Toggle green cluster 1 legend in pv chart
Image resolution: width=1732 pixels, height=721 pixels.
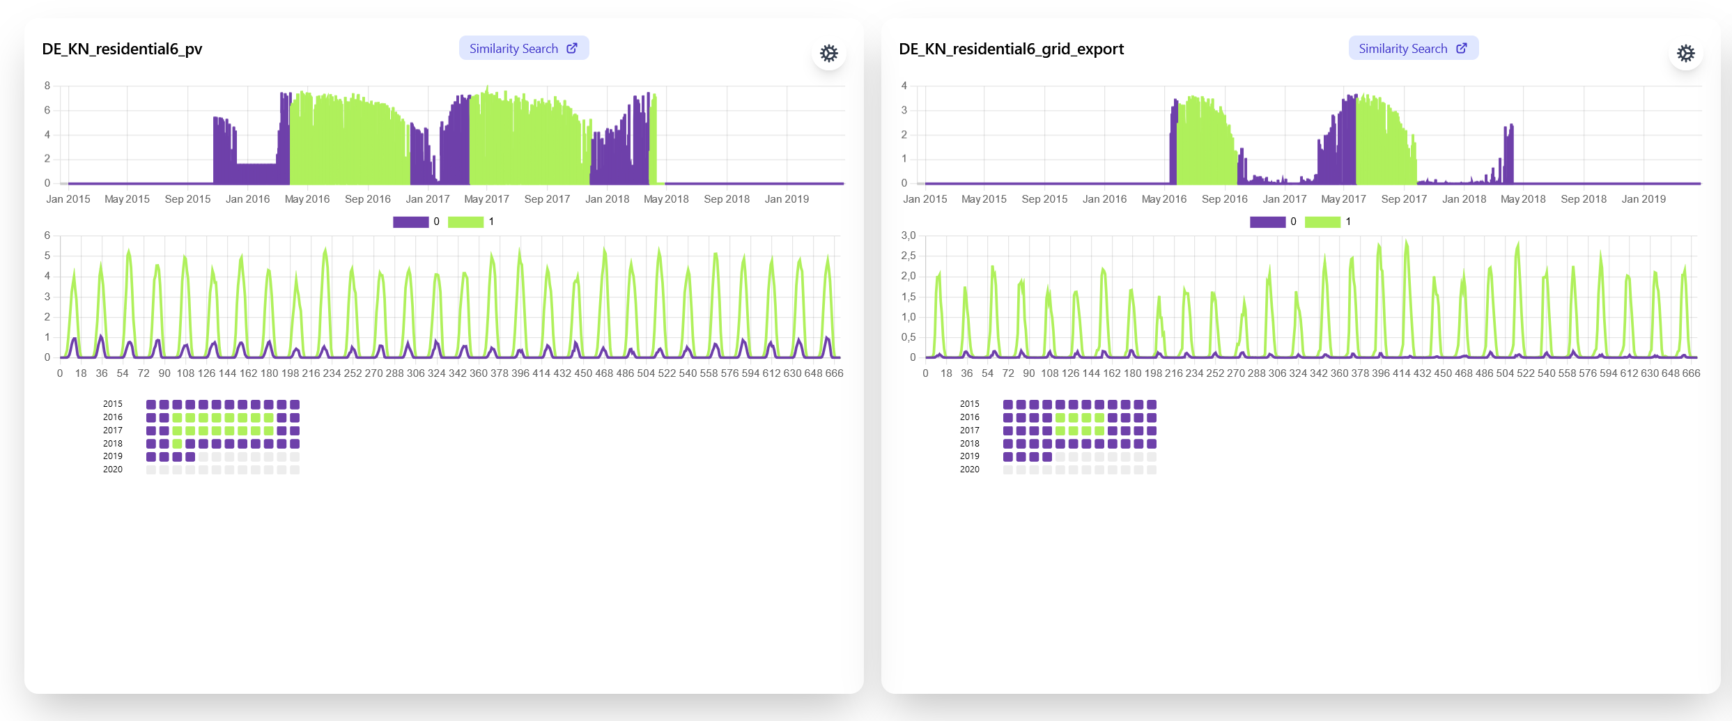point(465,222)
